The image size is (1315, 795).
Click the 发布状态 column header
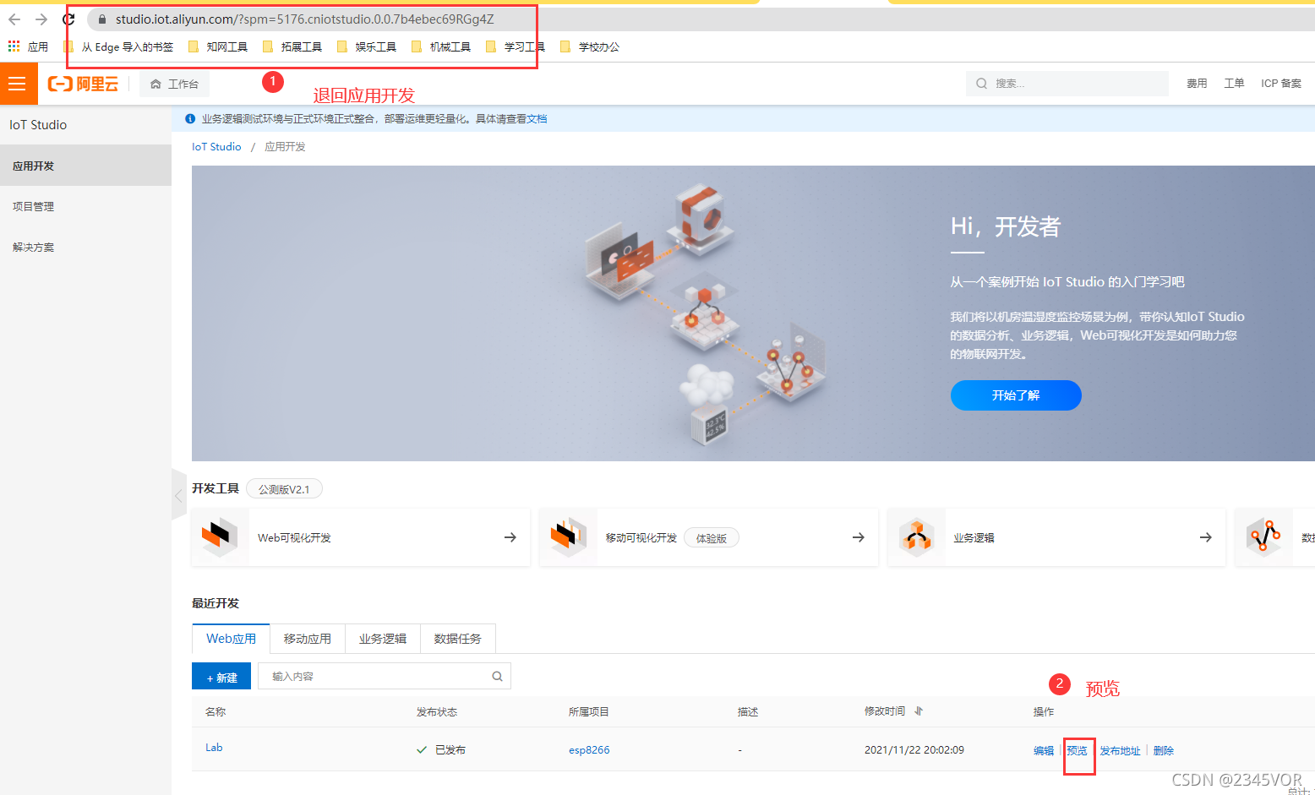437,712
